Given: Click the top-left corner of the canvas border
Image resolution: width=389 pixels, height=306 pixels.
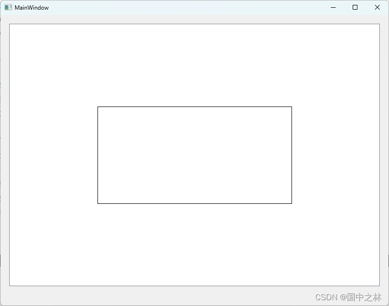Looking at the screenshot, I should click(9, 24).
